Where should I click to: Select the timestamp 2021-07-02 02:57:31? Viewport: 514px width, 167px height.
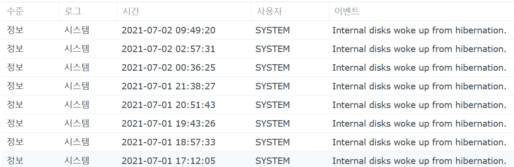click(168, 49)
